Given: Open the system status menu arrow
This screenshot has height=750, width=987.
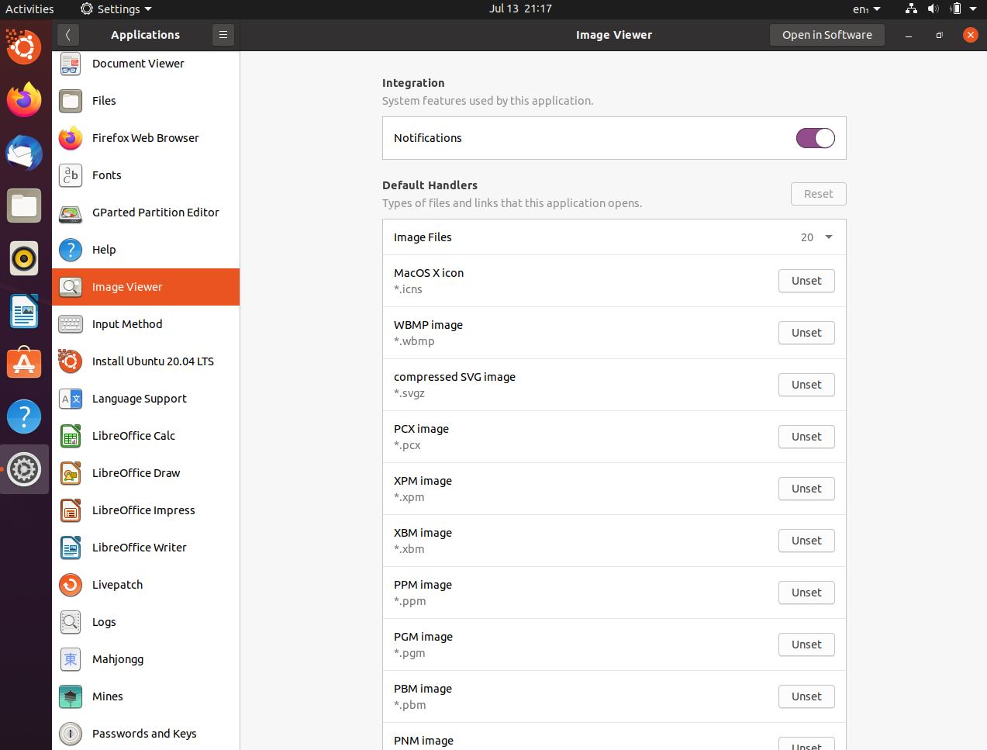Looking at the screenshot, I should click(x=973, y=9).
